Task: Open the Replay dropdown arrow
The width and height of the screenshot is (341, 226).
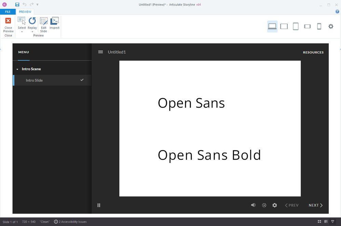Action: [x=32, y=32]
